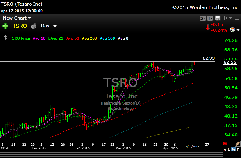Click the 40.12 price axis label

pyautogui.click(x=231, y=116)
